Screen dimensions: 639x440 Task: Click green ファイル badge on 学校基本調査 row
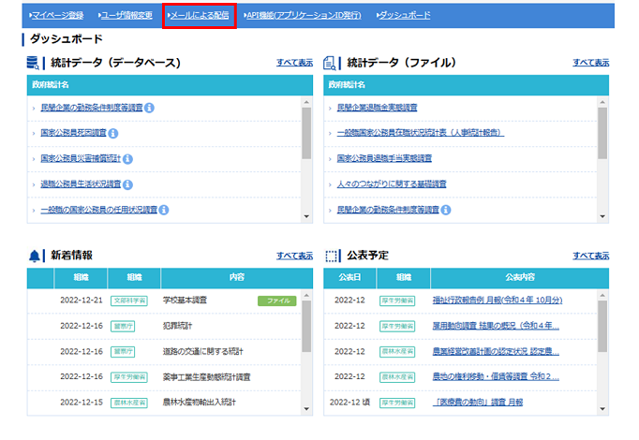277,301
